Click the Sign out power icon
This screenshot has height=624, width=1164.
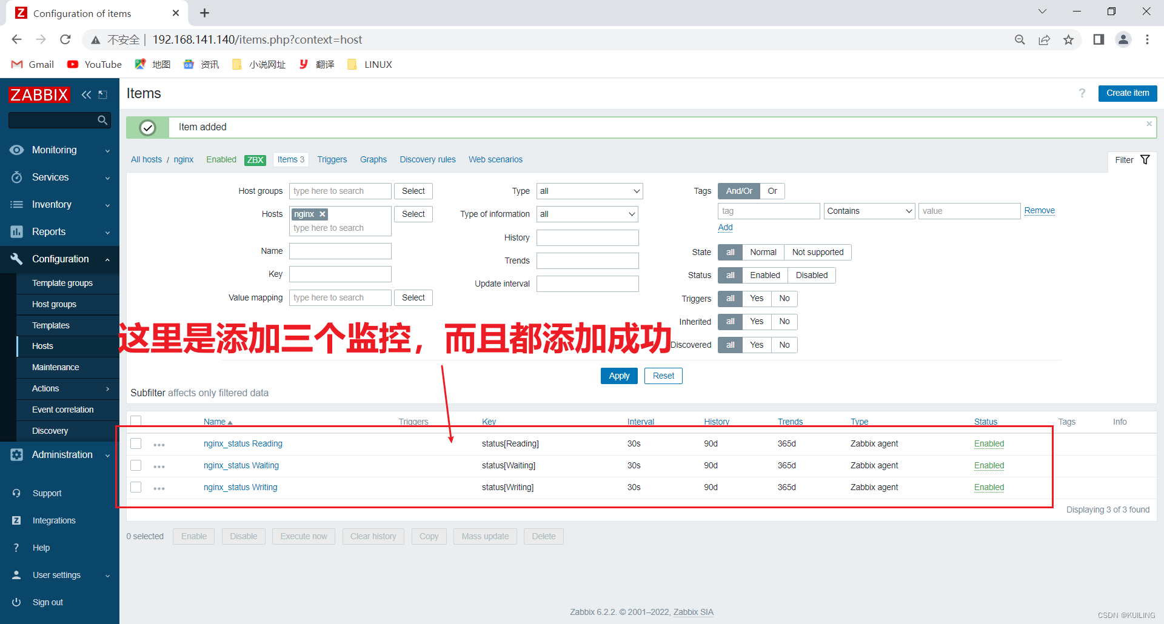(16, 602)
